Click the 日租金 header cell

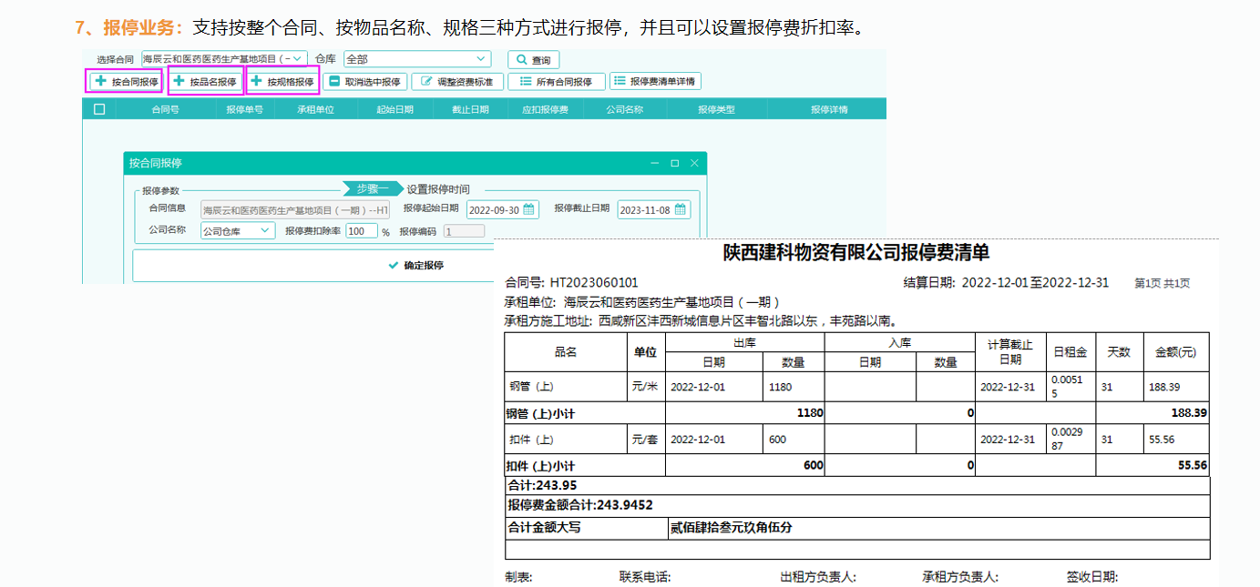point(1070,352)
